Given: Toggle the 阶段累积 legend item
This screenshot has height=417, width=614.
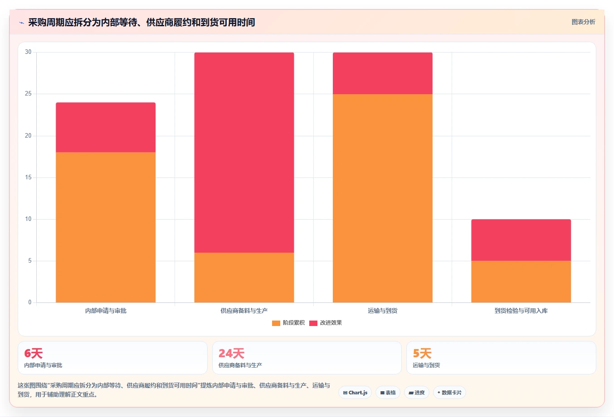Looking at the screenshot, I should point(288,323).
